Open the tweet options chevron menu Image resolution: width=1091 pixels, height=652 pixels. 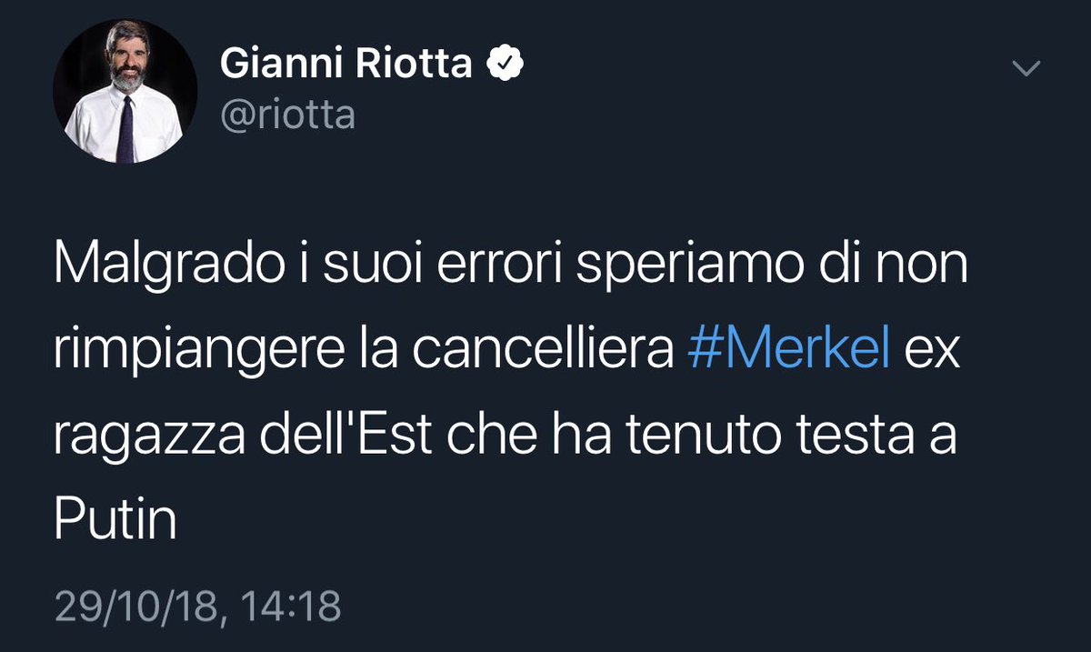coord(1026,68)
